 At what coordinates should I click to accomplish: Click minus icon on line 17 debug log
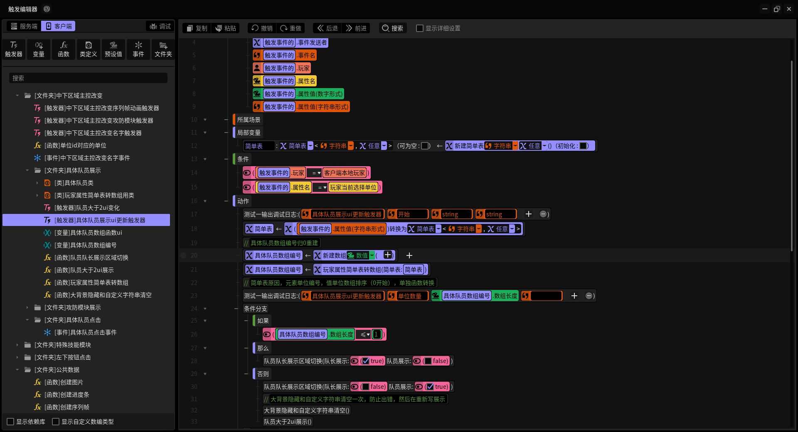click(x=543, y=214)
